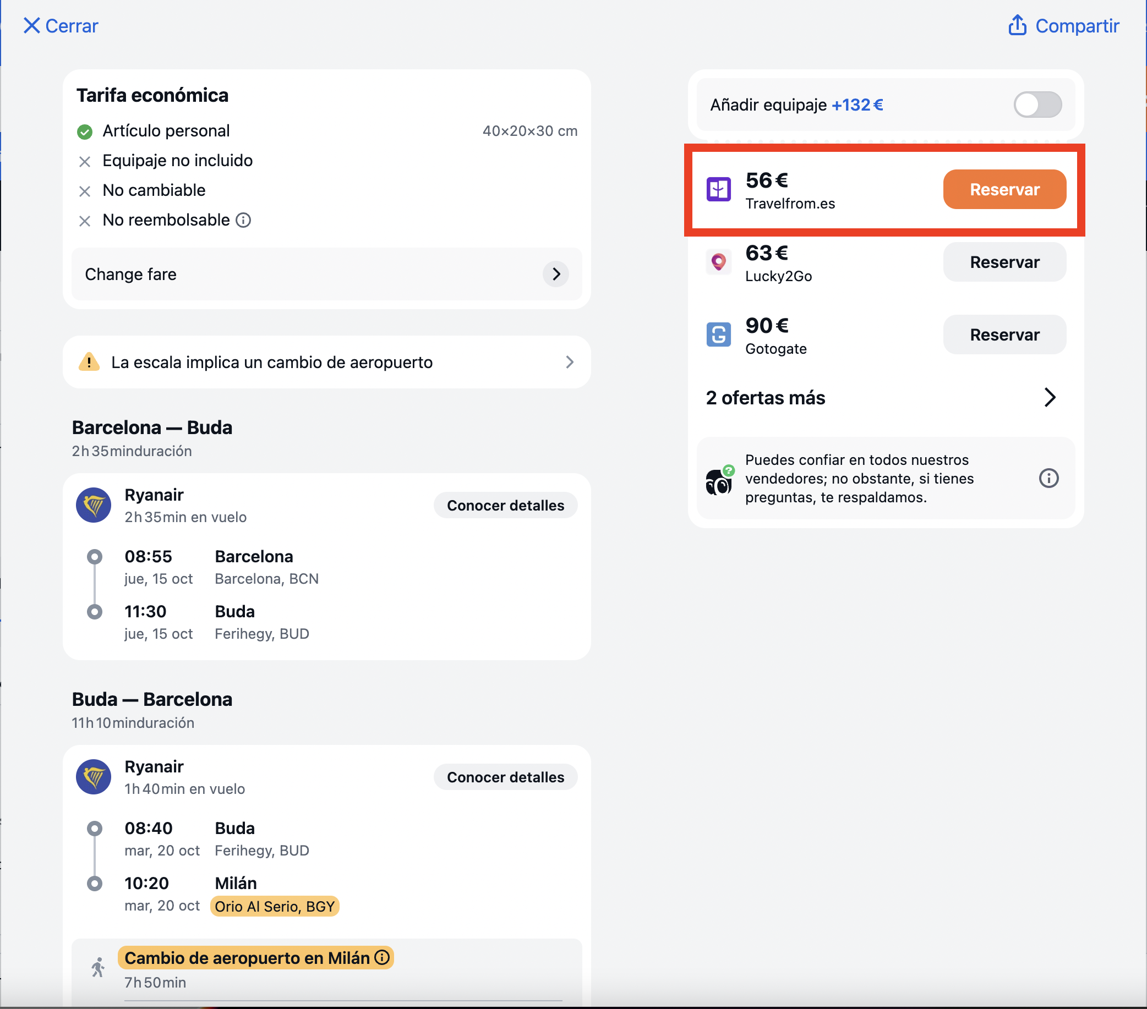Reserve the 90 € Gotogate offer
Image resolution: width=1147 pixels, height=1009 pixels.
[1004, 335]
